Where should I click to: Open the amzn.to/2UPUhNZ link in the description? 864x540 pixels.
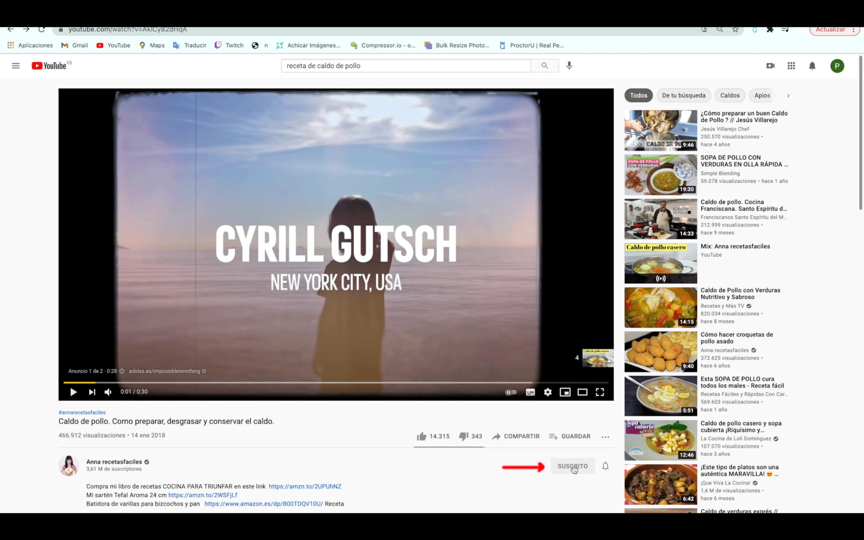point(305,486)
